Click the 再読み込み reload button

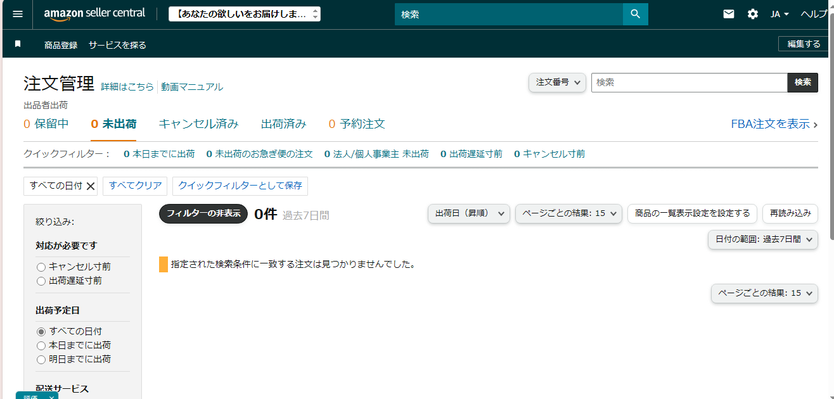point(790,214)
